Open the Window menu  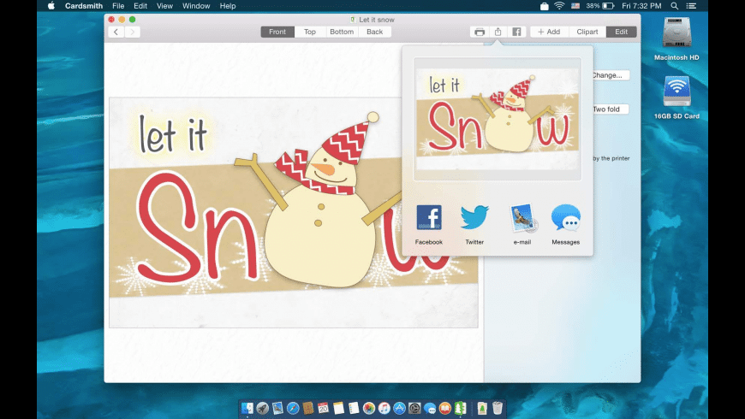pyautogui.click(x=196, y=6)
